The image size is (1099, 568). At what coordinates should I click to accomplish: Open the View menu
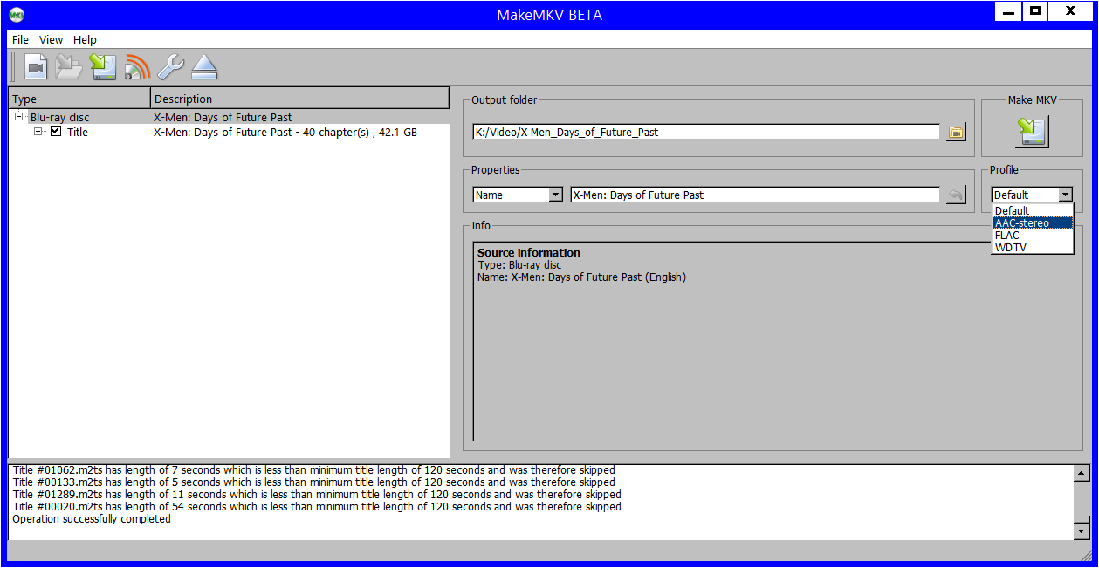click(52, 39)
